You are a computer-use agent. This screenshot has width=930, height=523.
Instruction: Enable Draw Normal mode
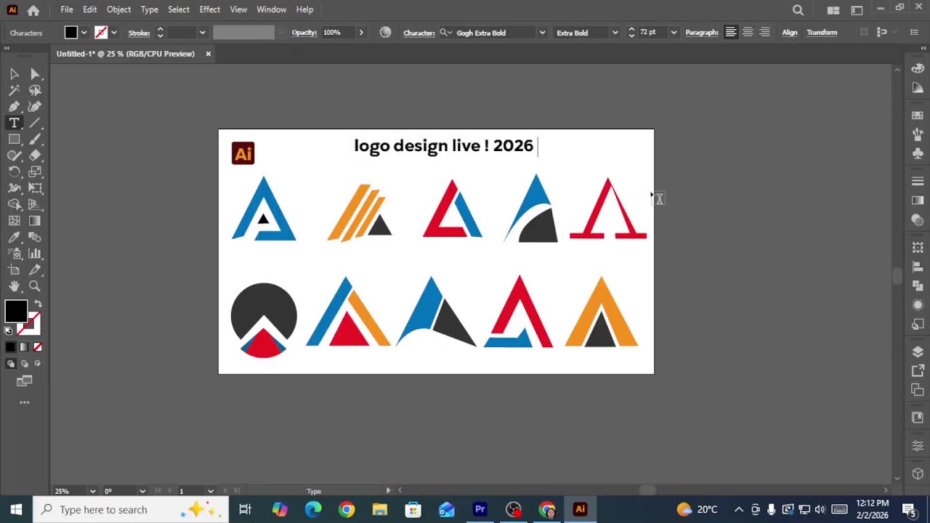pos(11,364)
